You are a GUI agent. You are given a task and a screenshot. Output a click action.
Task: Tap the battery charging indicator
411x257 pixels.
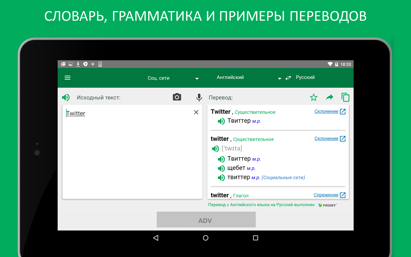337,64
